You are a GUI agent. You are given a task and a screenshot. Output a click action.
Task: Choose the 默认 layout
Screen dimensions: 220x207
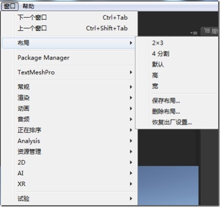point(177,64)
